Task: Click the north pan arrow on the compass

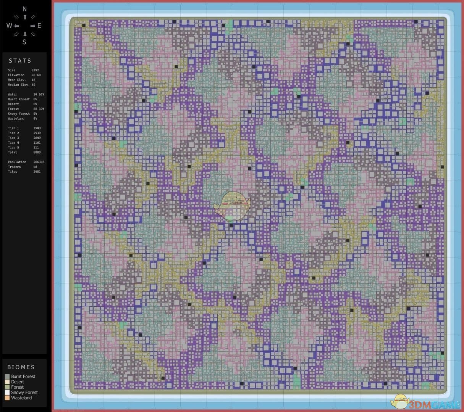Action: (x=24, y=17)
